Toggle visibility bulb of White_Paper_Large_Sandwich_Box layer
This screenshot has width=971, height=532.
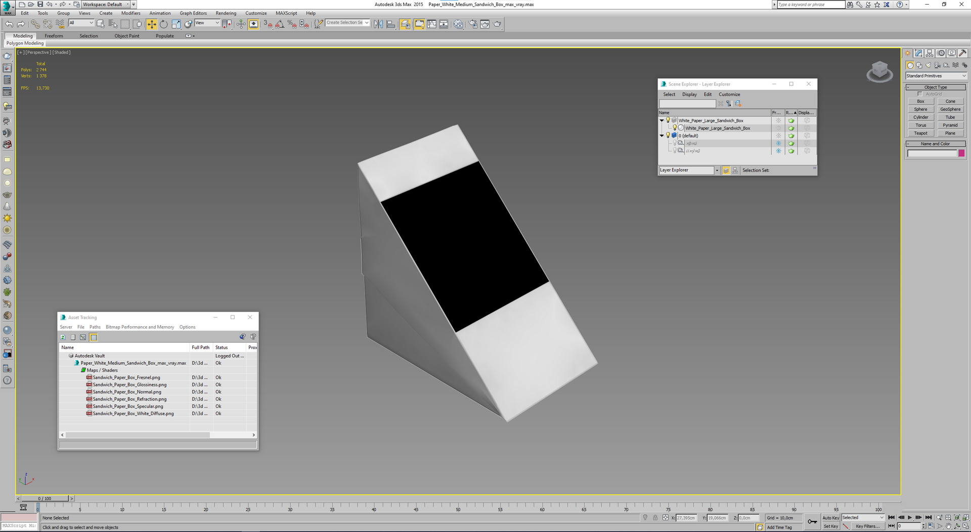[668, 120]
